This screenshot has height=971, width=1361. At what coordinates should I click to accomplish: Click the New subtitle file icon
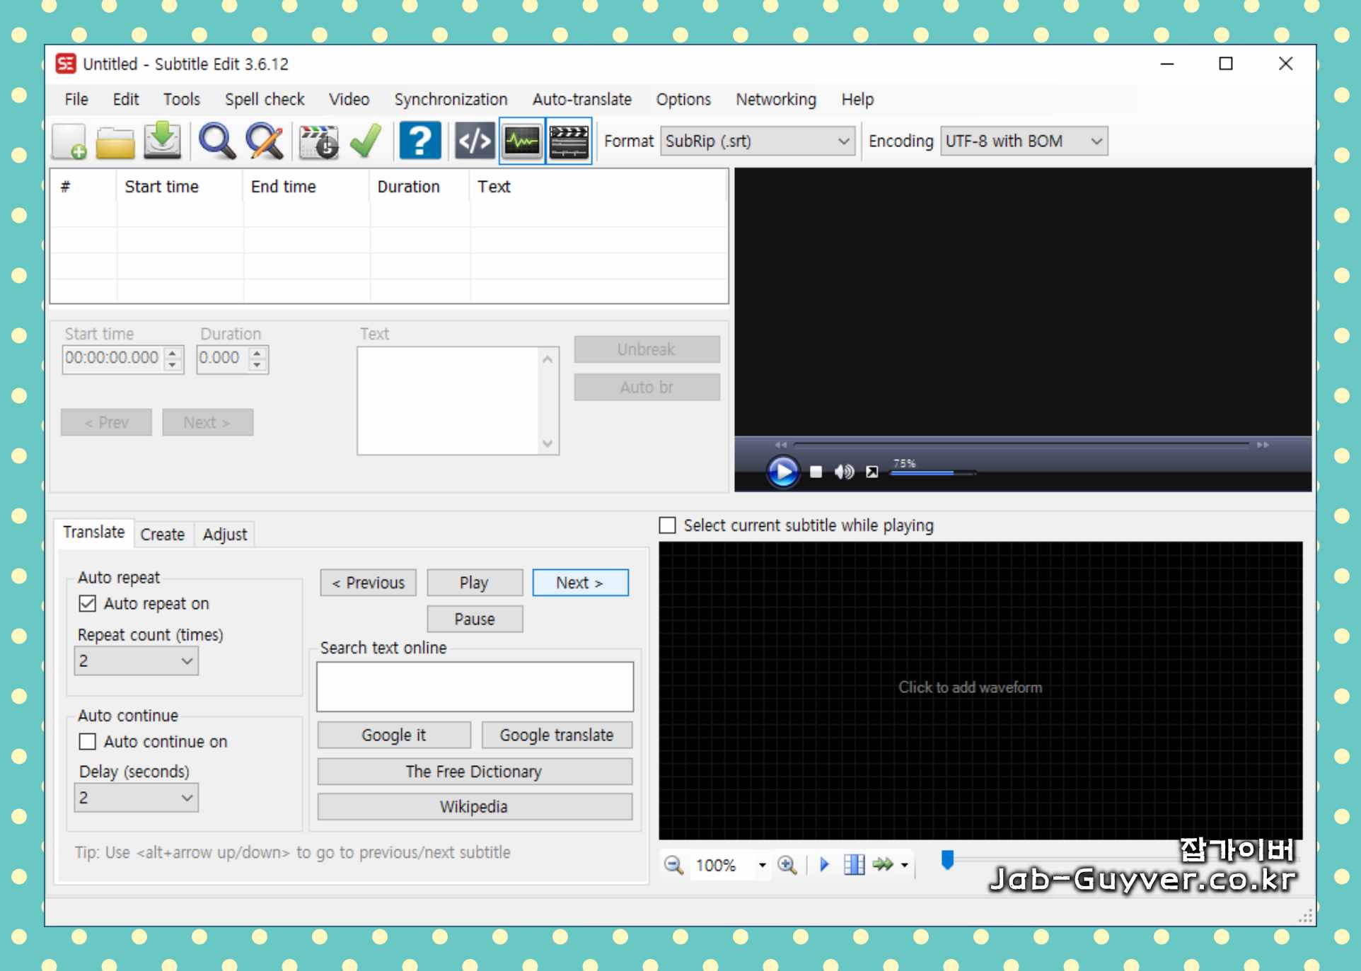[69, 141]
